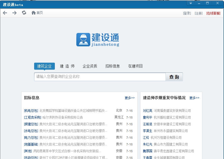Click constructor name 朱红光
The height and width of the screenshot is (159, 224).
tap(147, 144)
